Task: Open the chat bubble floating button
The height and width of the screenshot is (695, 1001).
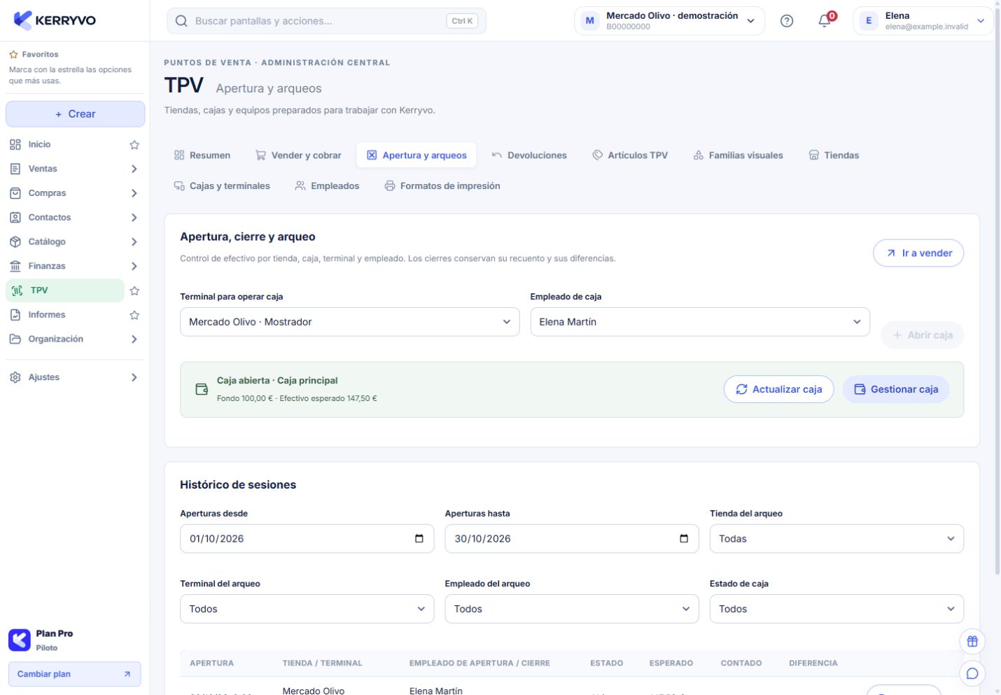Action: (972, 673)
